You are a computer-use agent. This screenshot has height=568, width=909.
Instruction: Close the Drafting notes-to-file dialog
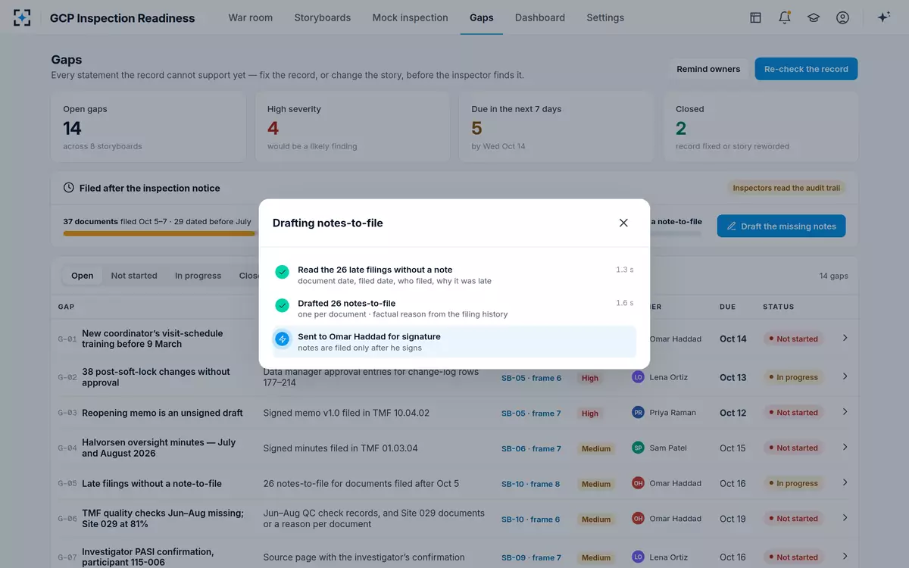click(x=623, y=223)
